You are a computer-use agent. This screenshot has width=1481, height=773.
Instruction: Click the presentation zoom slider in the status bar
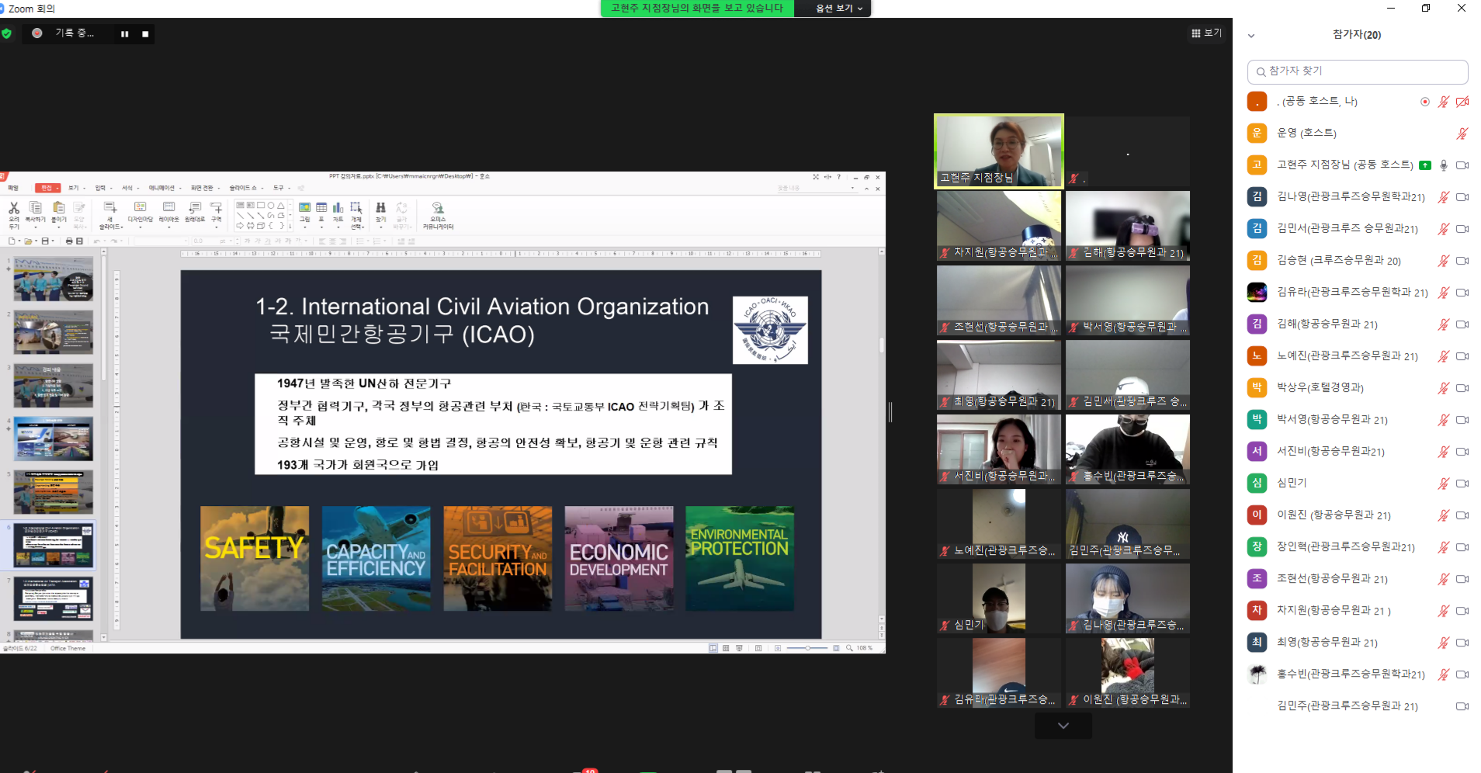[x=807, y=648]
